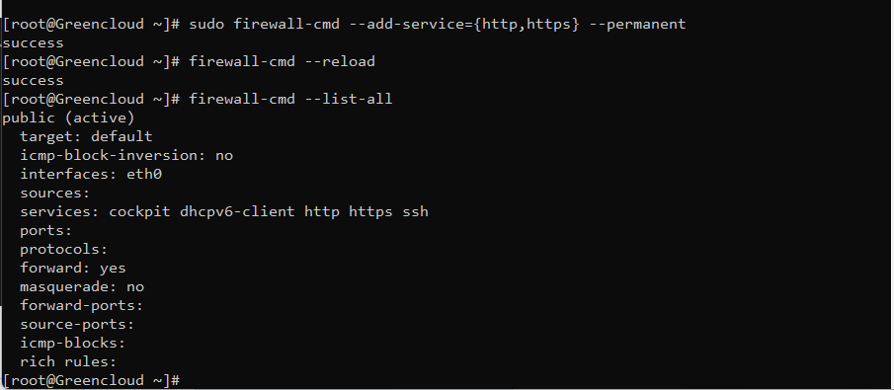Click the empty prompt at the bottom line
The width and height of the screenshot is (894, 390).
coord(92,380)
